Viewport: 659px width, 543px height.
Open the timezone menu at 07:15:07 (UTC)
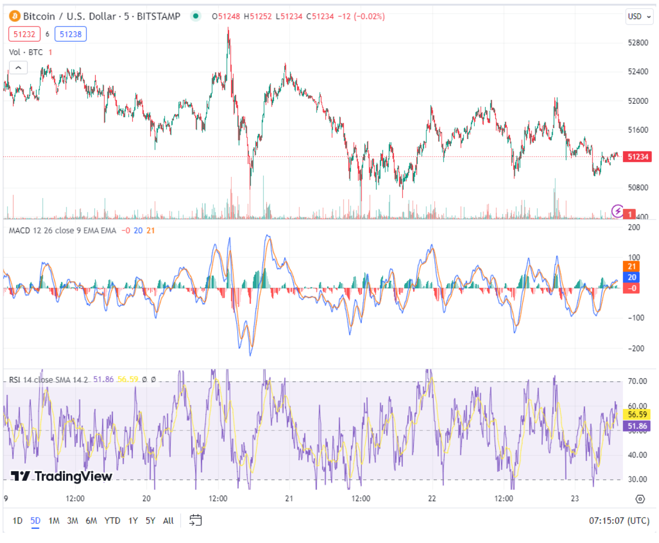click(x=619, y=520)
